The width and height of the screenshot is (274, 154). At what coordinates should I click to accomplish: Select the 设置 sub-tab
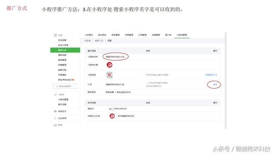(x=110, y=41)
